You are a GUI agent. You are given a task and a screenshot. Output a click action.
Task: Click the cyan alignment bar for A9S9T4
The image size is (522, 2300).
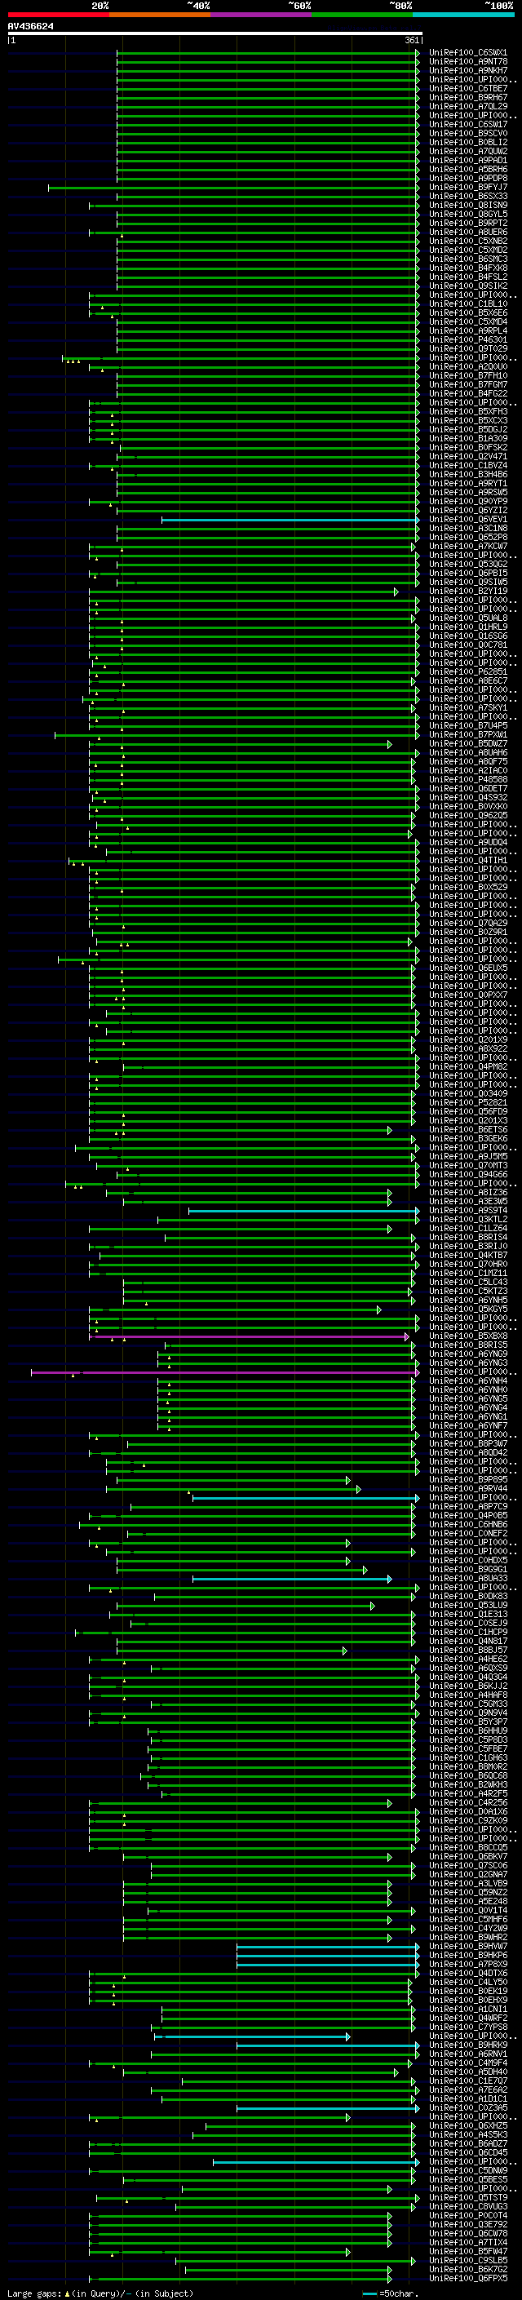[x=303, y=1211]
